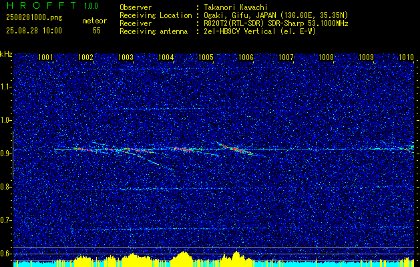Click the 1004 time marker

[166, 57]
